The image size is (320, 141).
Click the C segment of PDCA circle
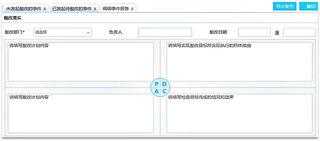tap(165, 91)
